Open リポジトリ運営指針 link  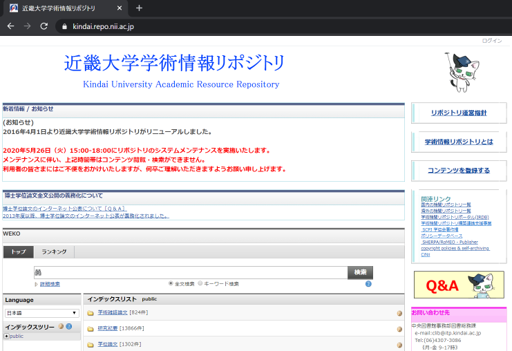(459, 113)
